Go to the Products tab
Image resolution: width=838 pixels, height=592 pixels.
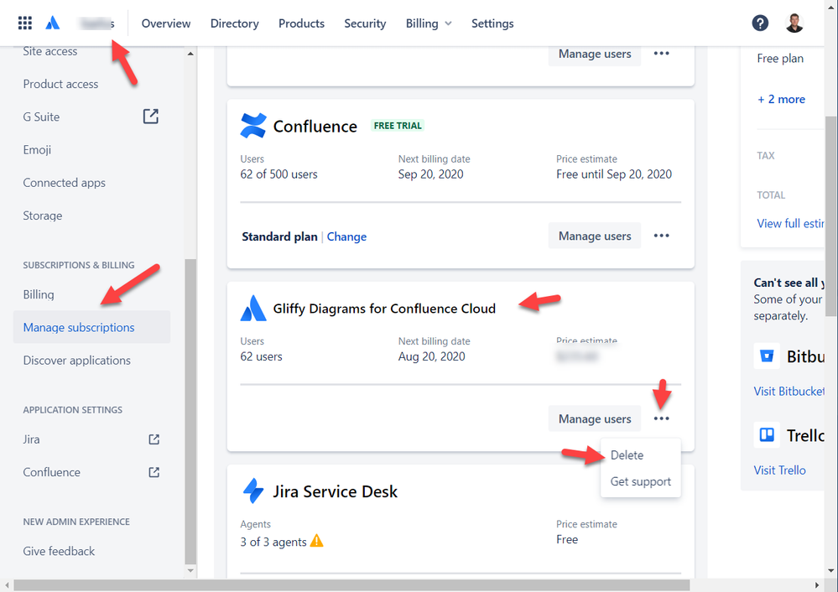[301, 23]
